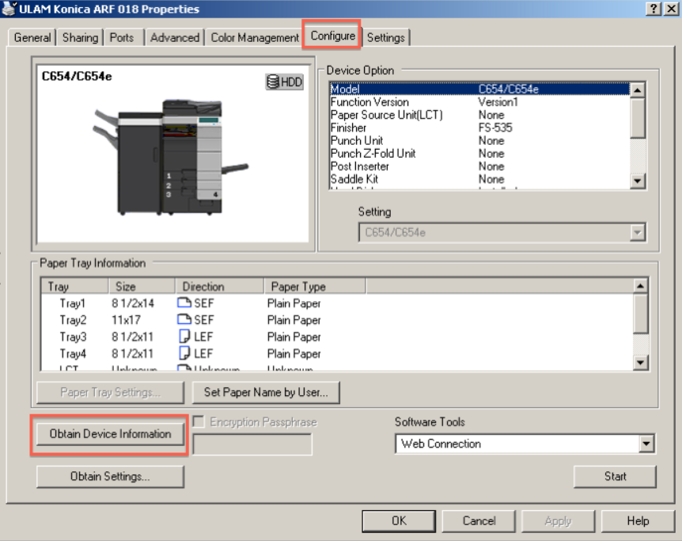This screenshot has height=541, width=682.
Task: Click the Size column header
Action: coord(142,286)
